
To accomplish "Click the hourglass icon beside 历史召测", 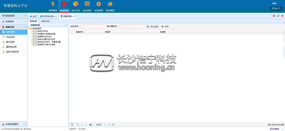I will [x=3, y=37].
